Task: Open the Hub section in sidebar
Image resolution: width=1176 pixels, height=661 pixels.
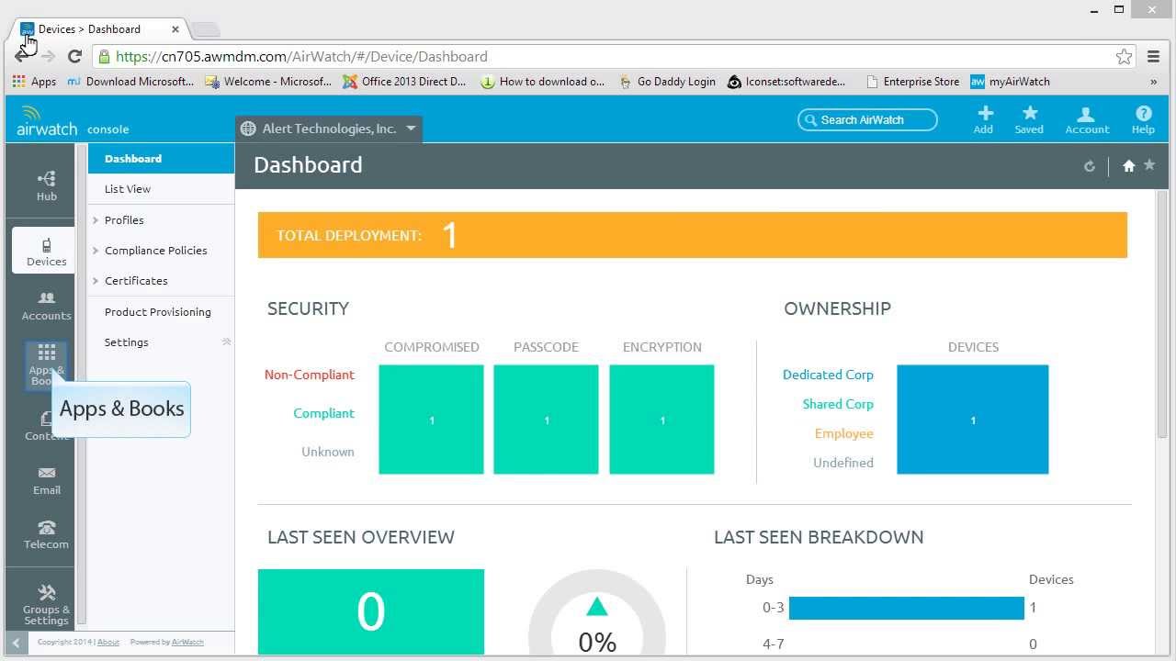Action: [46, 185]
